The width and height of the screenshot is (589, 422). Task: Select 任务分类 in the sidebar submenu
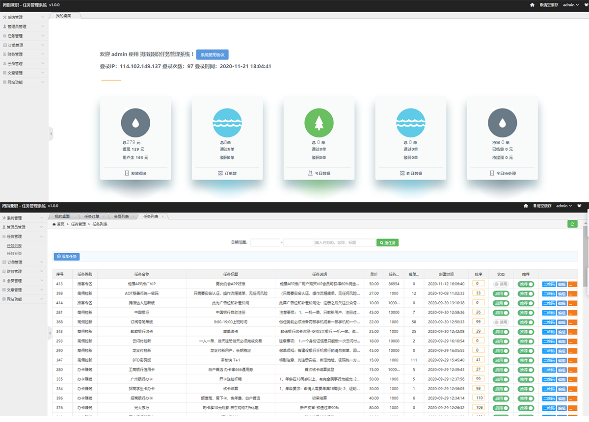click(14, 254)
